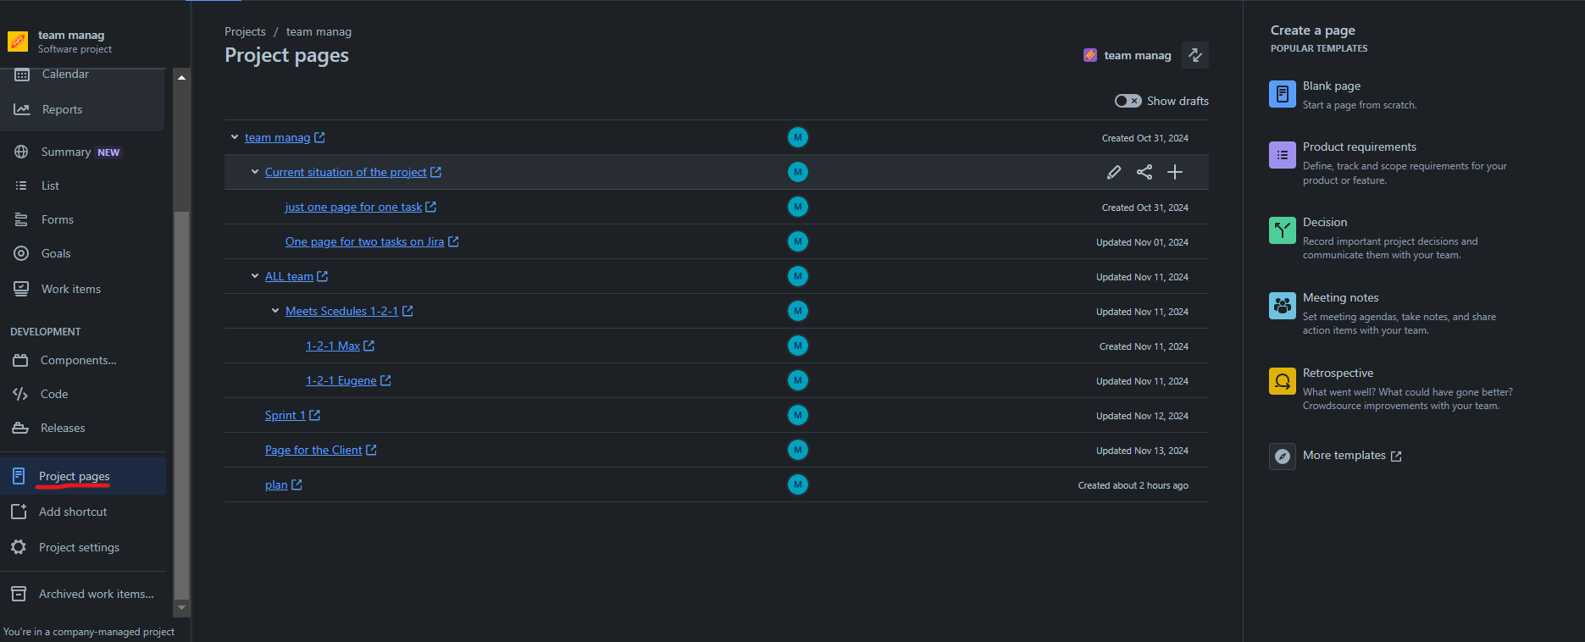The height and width of the screenshot is (642, 1585).
Task: Collapse Current situation of the project branch
Action: coord(255,172)
